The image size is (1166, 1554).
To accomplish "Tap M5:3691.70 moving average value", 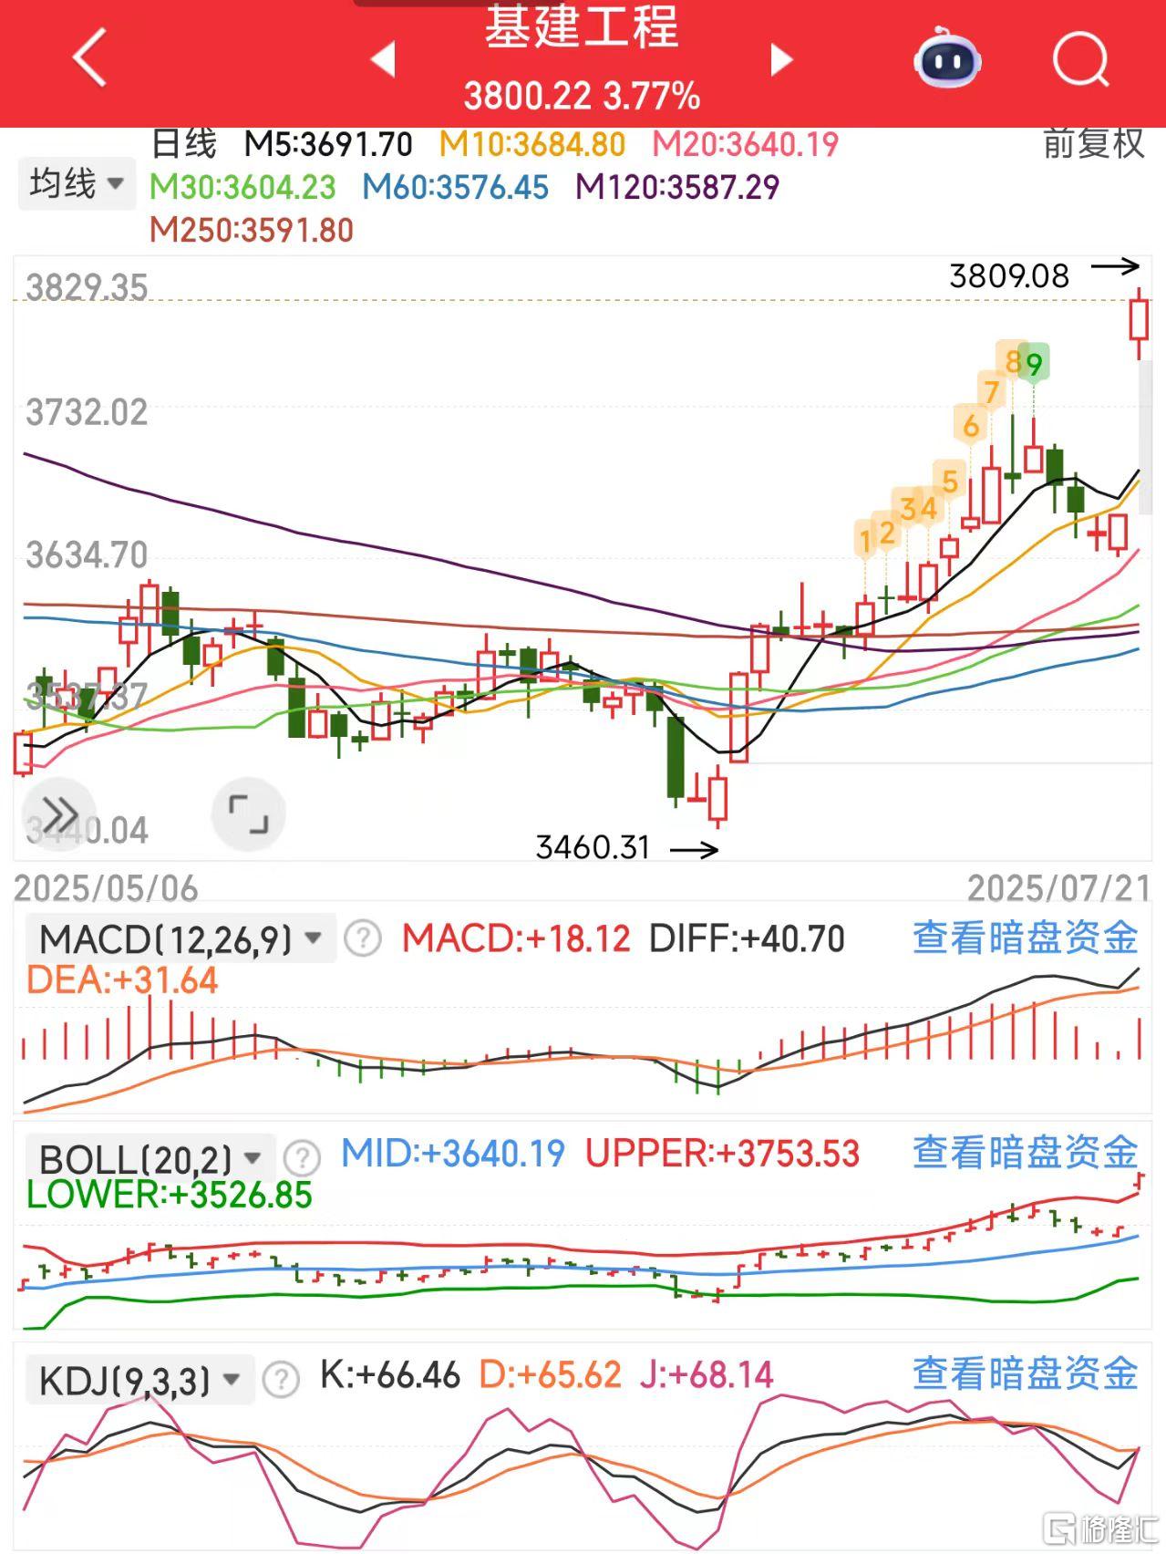I will [328, 144].
